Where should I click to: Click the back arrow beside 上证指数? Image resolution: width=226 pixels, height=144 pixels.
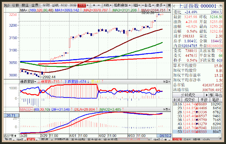tap(175, 6)
